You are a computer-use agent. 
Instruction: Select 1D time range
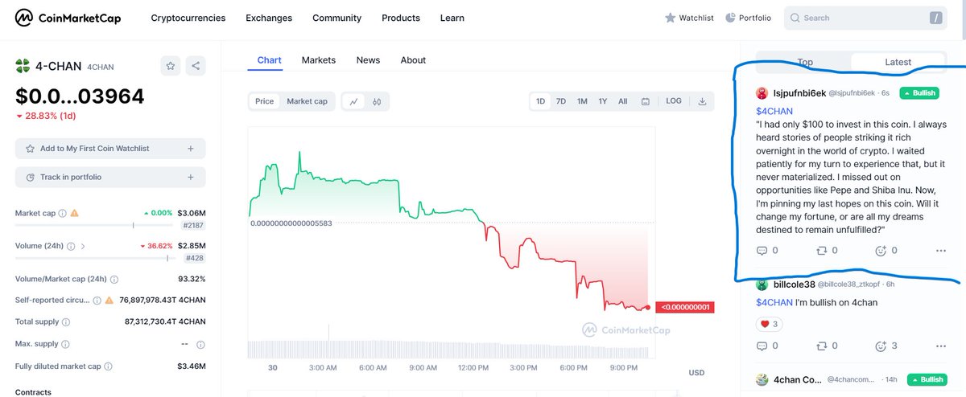point(541,101)
